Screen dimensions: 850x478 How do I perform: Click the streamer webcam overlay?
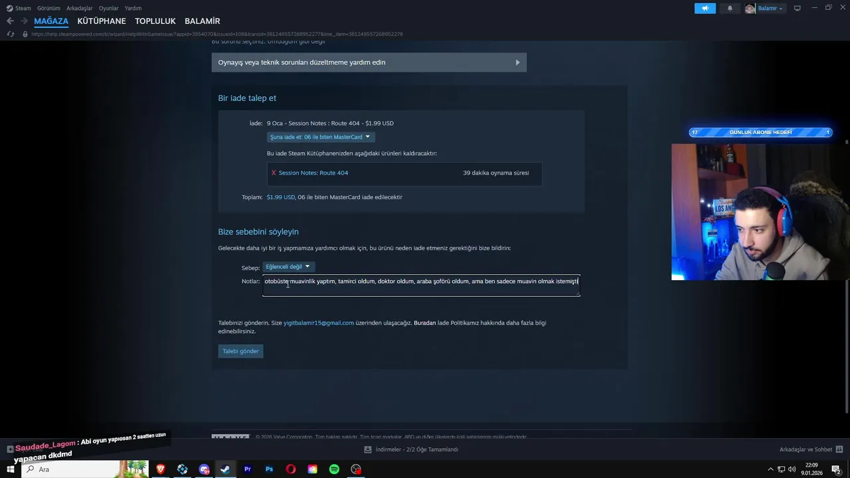(x=760, y=212)
